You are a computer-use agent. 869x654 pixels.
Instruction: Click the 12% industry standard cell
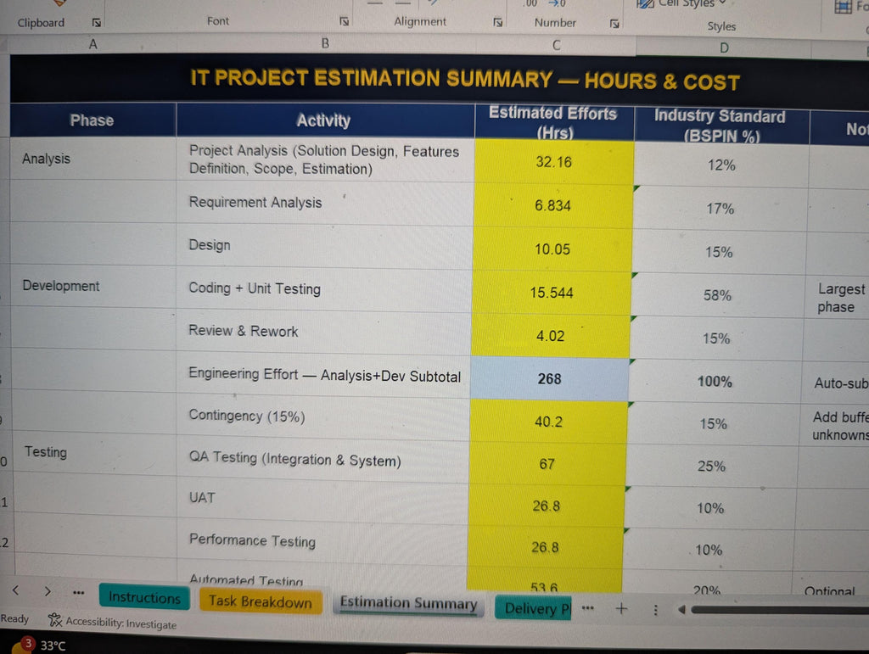(721, 165)
